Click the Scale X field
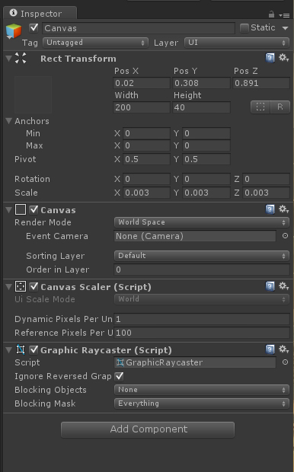 pyautogui.click(x=146, y=193)
